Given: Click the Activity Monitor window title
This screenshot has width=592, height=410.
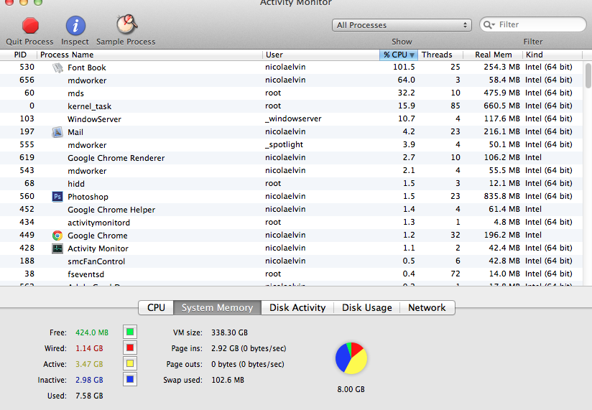Looking at the screenshot, I should point(296,3).
